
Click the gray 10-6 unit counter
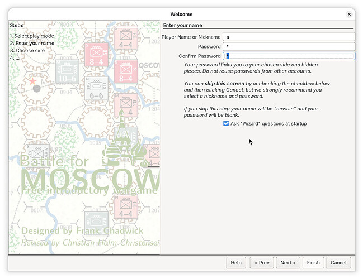click(x=67, y=71)
